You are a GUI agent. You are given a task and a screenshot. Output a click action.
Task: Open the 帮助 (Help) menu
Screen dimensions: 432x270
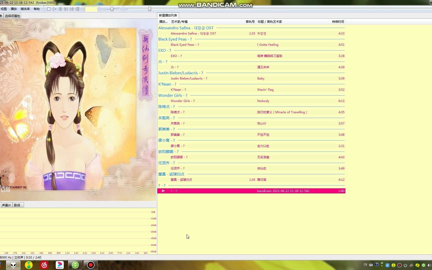37,9
